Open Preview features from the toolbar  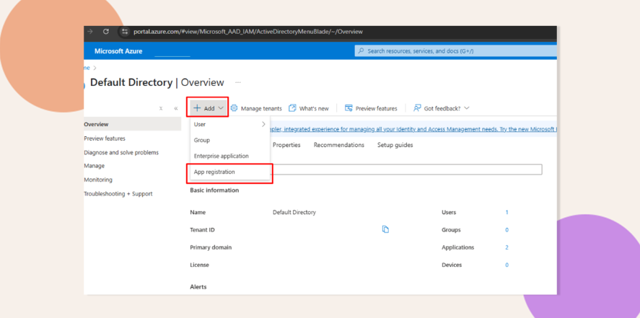(x=371, y=108)
